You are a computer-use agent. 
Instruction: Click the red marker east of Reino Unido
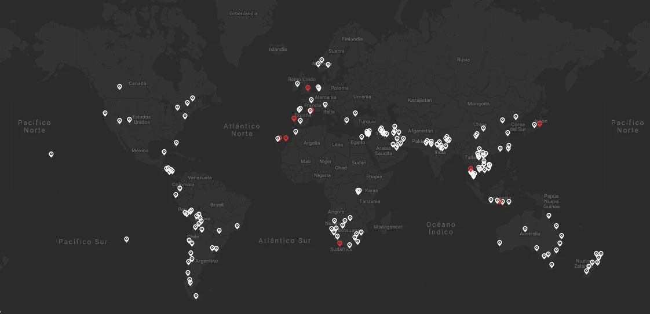pyautogui.click(x=308, y=88)
